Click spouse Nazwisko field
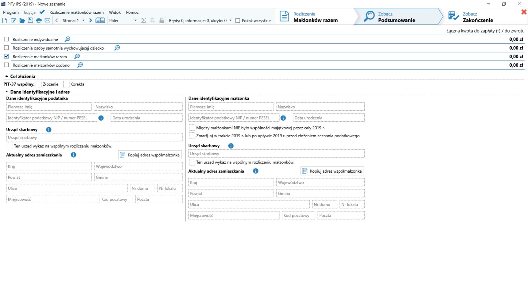Viewport: 528px width, 283px height. (320, 107)
